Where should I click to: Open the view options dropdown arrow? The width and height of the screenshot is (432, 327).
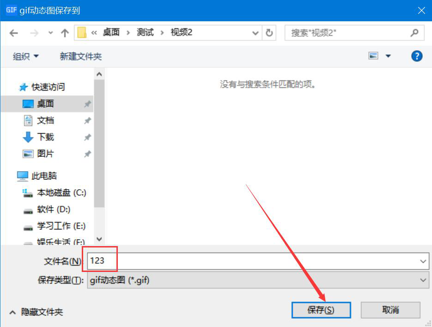point(388,56)
